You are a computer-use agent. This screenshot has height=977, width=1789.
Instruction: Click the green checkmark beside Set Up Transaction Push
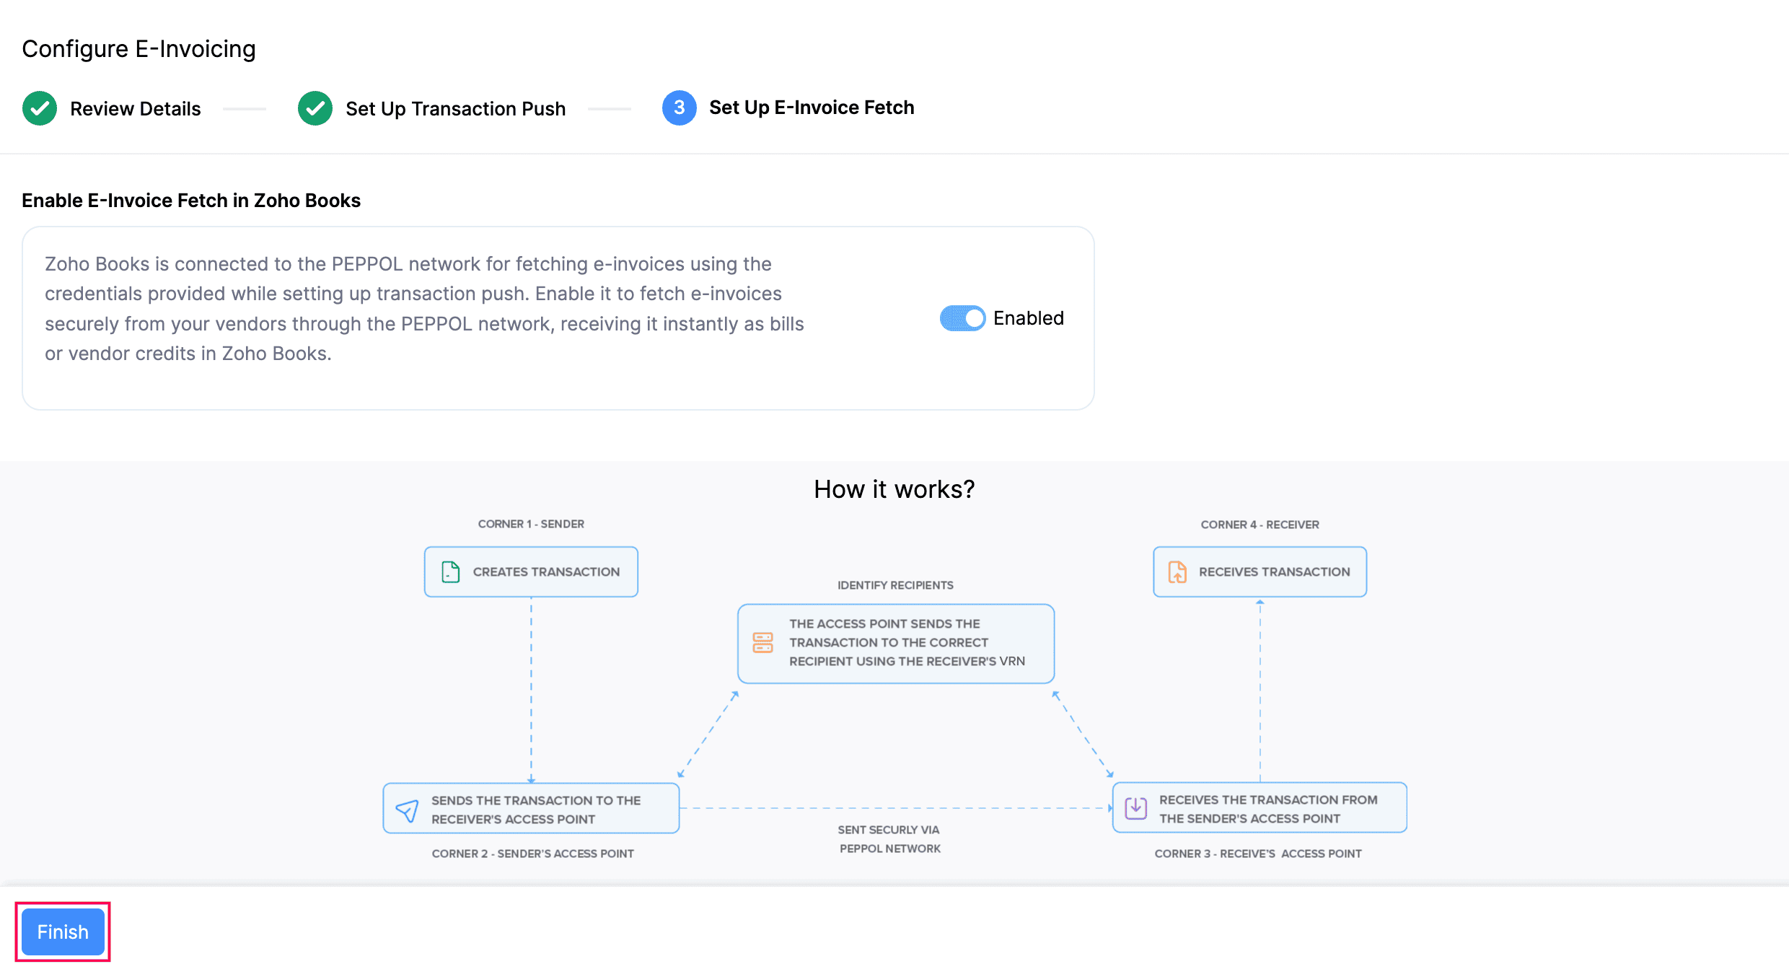[x=315, y=108]
